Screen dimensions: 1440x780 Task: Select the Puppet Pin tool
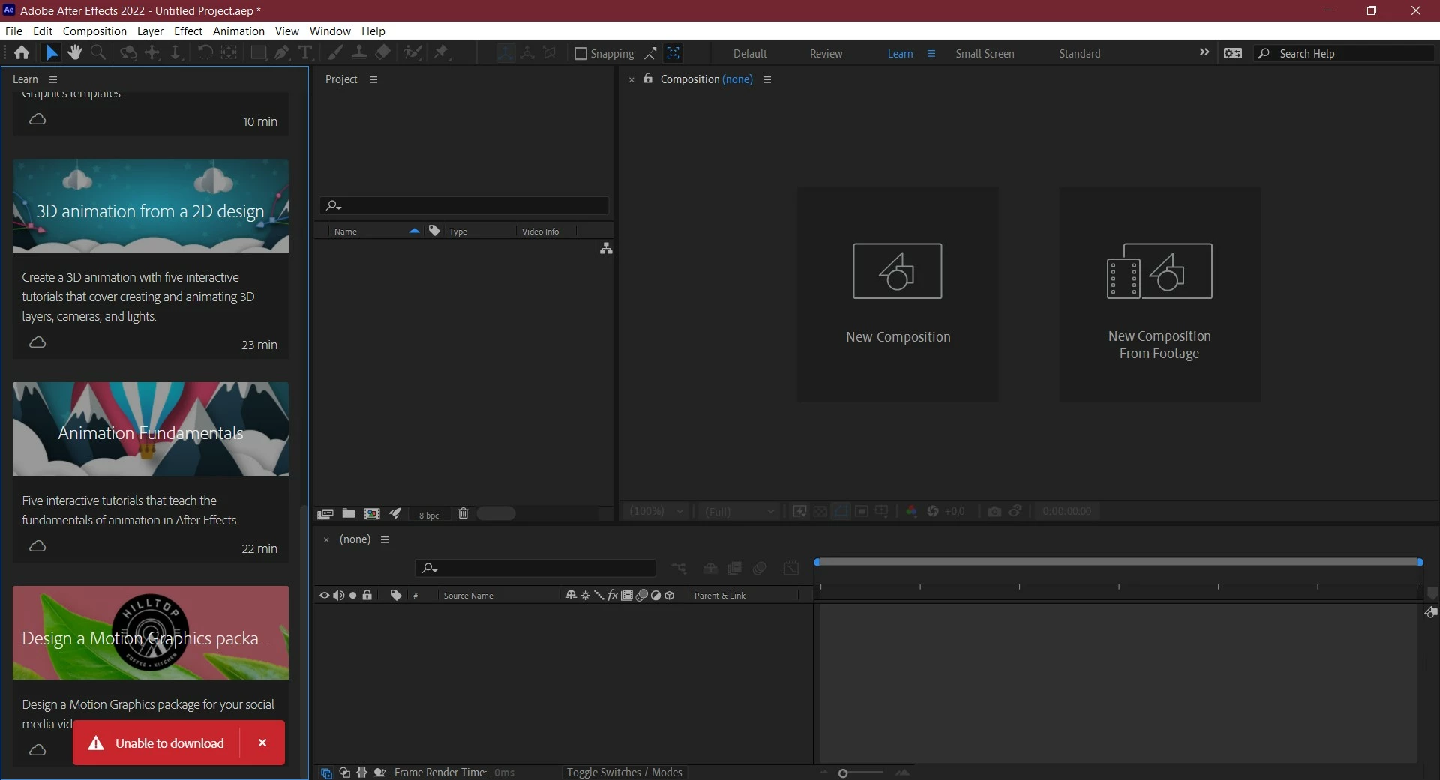[442, 52]
